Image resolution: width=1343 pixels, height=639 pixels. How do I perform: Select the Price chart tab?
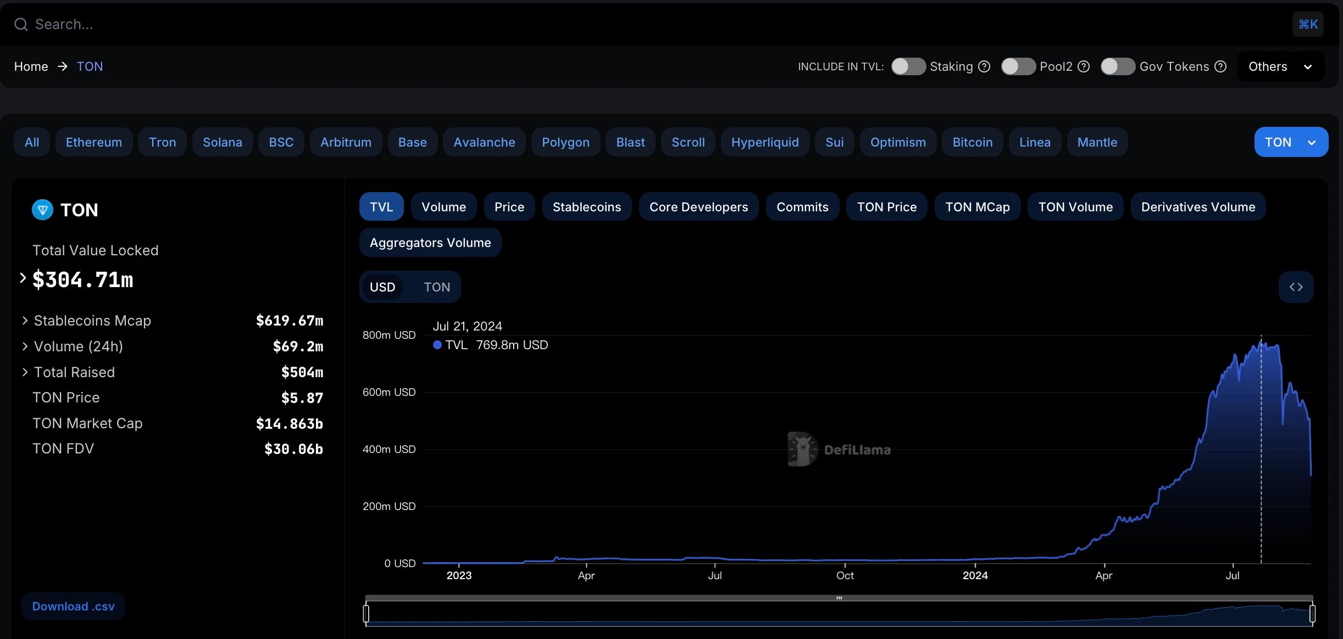click(x=509, y=206)
